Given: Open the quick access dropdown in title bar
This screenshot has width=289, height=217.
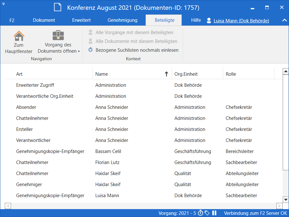Looking at the screenshot, I should [3, 4].
